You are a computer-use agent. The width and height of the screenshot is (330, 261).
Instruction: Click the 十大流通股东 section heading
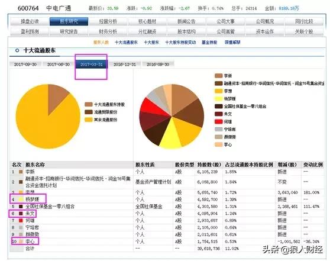pos(40,50)
